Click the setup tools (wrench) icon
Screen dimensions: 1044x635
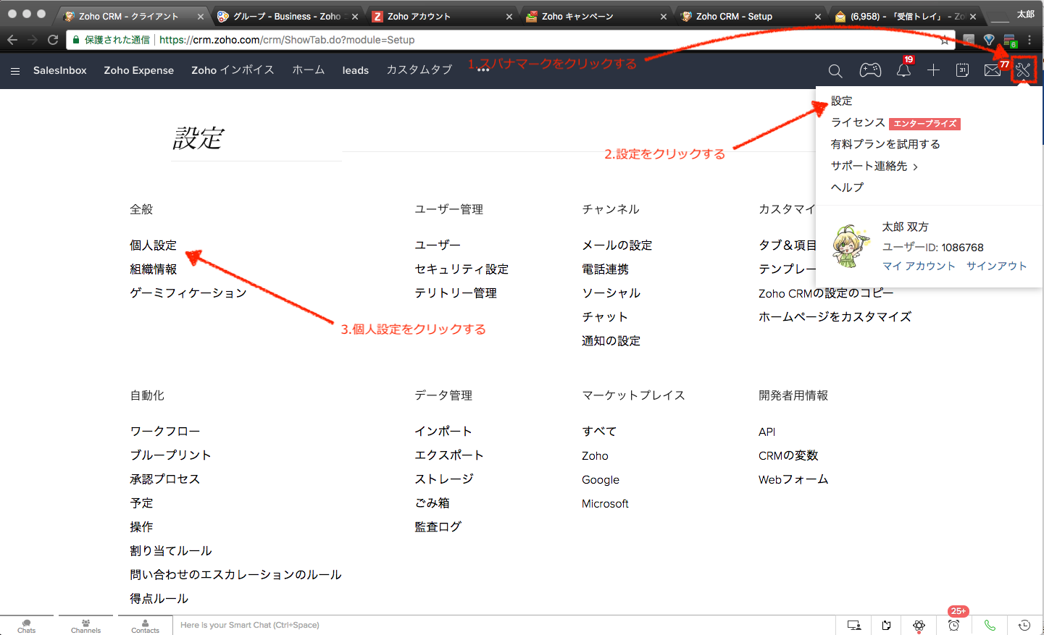click(x=1023, y=70)
